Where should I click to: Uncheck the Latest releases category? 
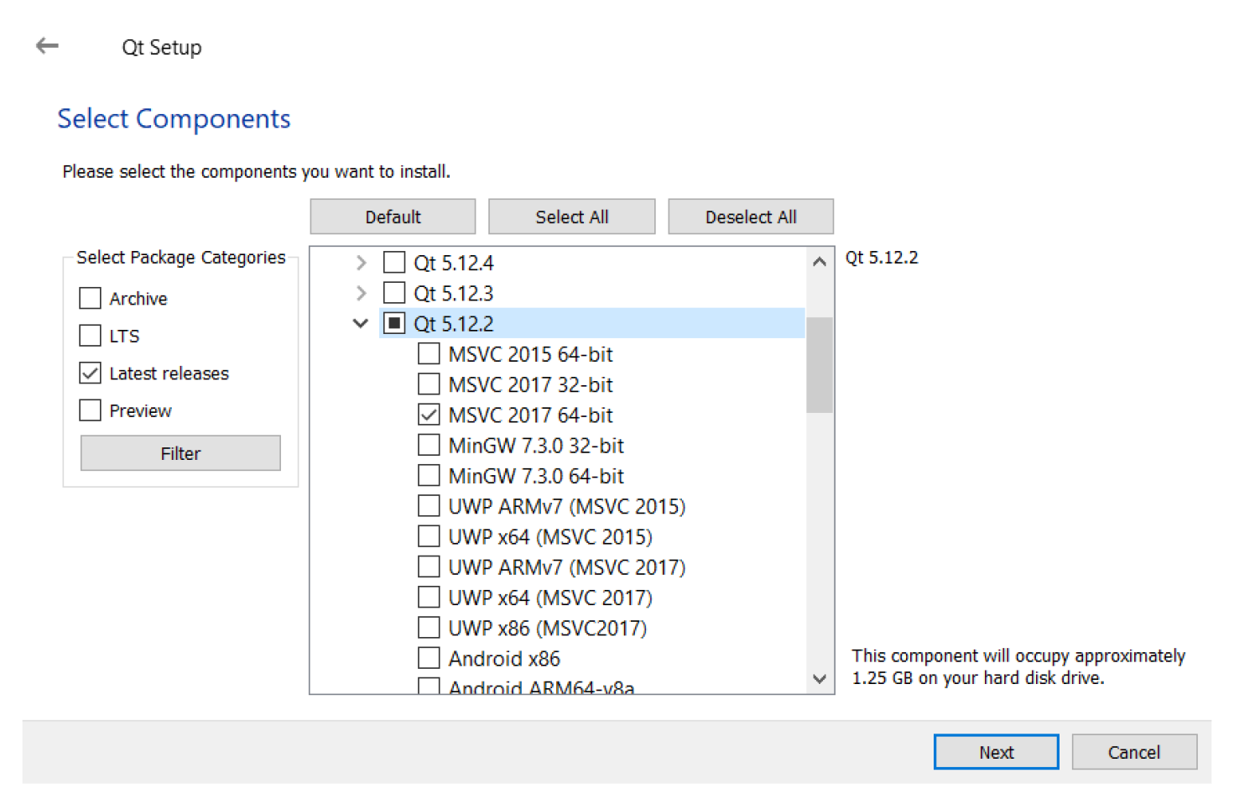(90, 373)
